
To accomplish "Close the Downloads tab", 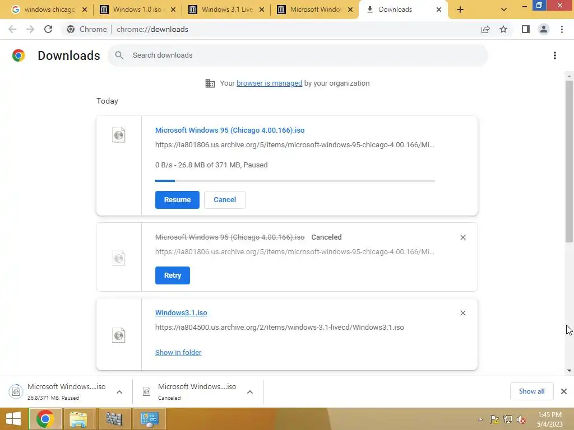I will (439, 10).
